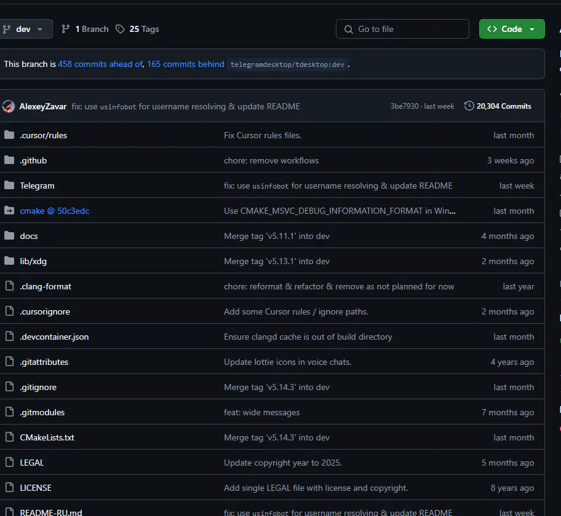The height and width of the screenshot is (516, 561).
Task: Open the dev branch selector dropdown
Action: [x=25, y=29]
